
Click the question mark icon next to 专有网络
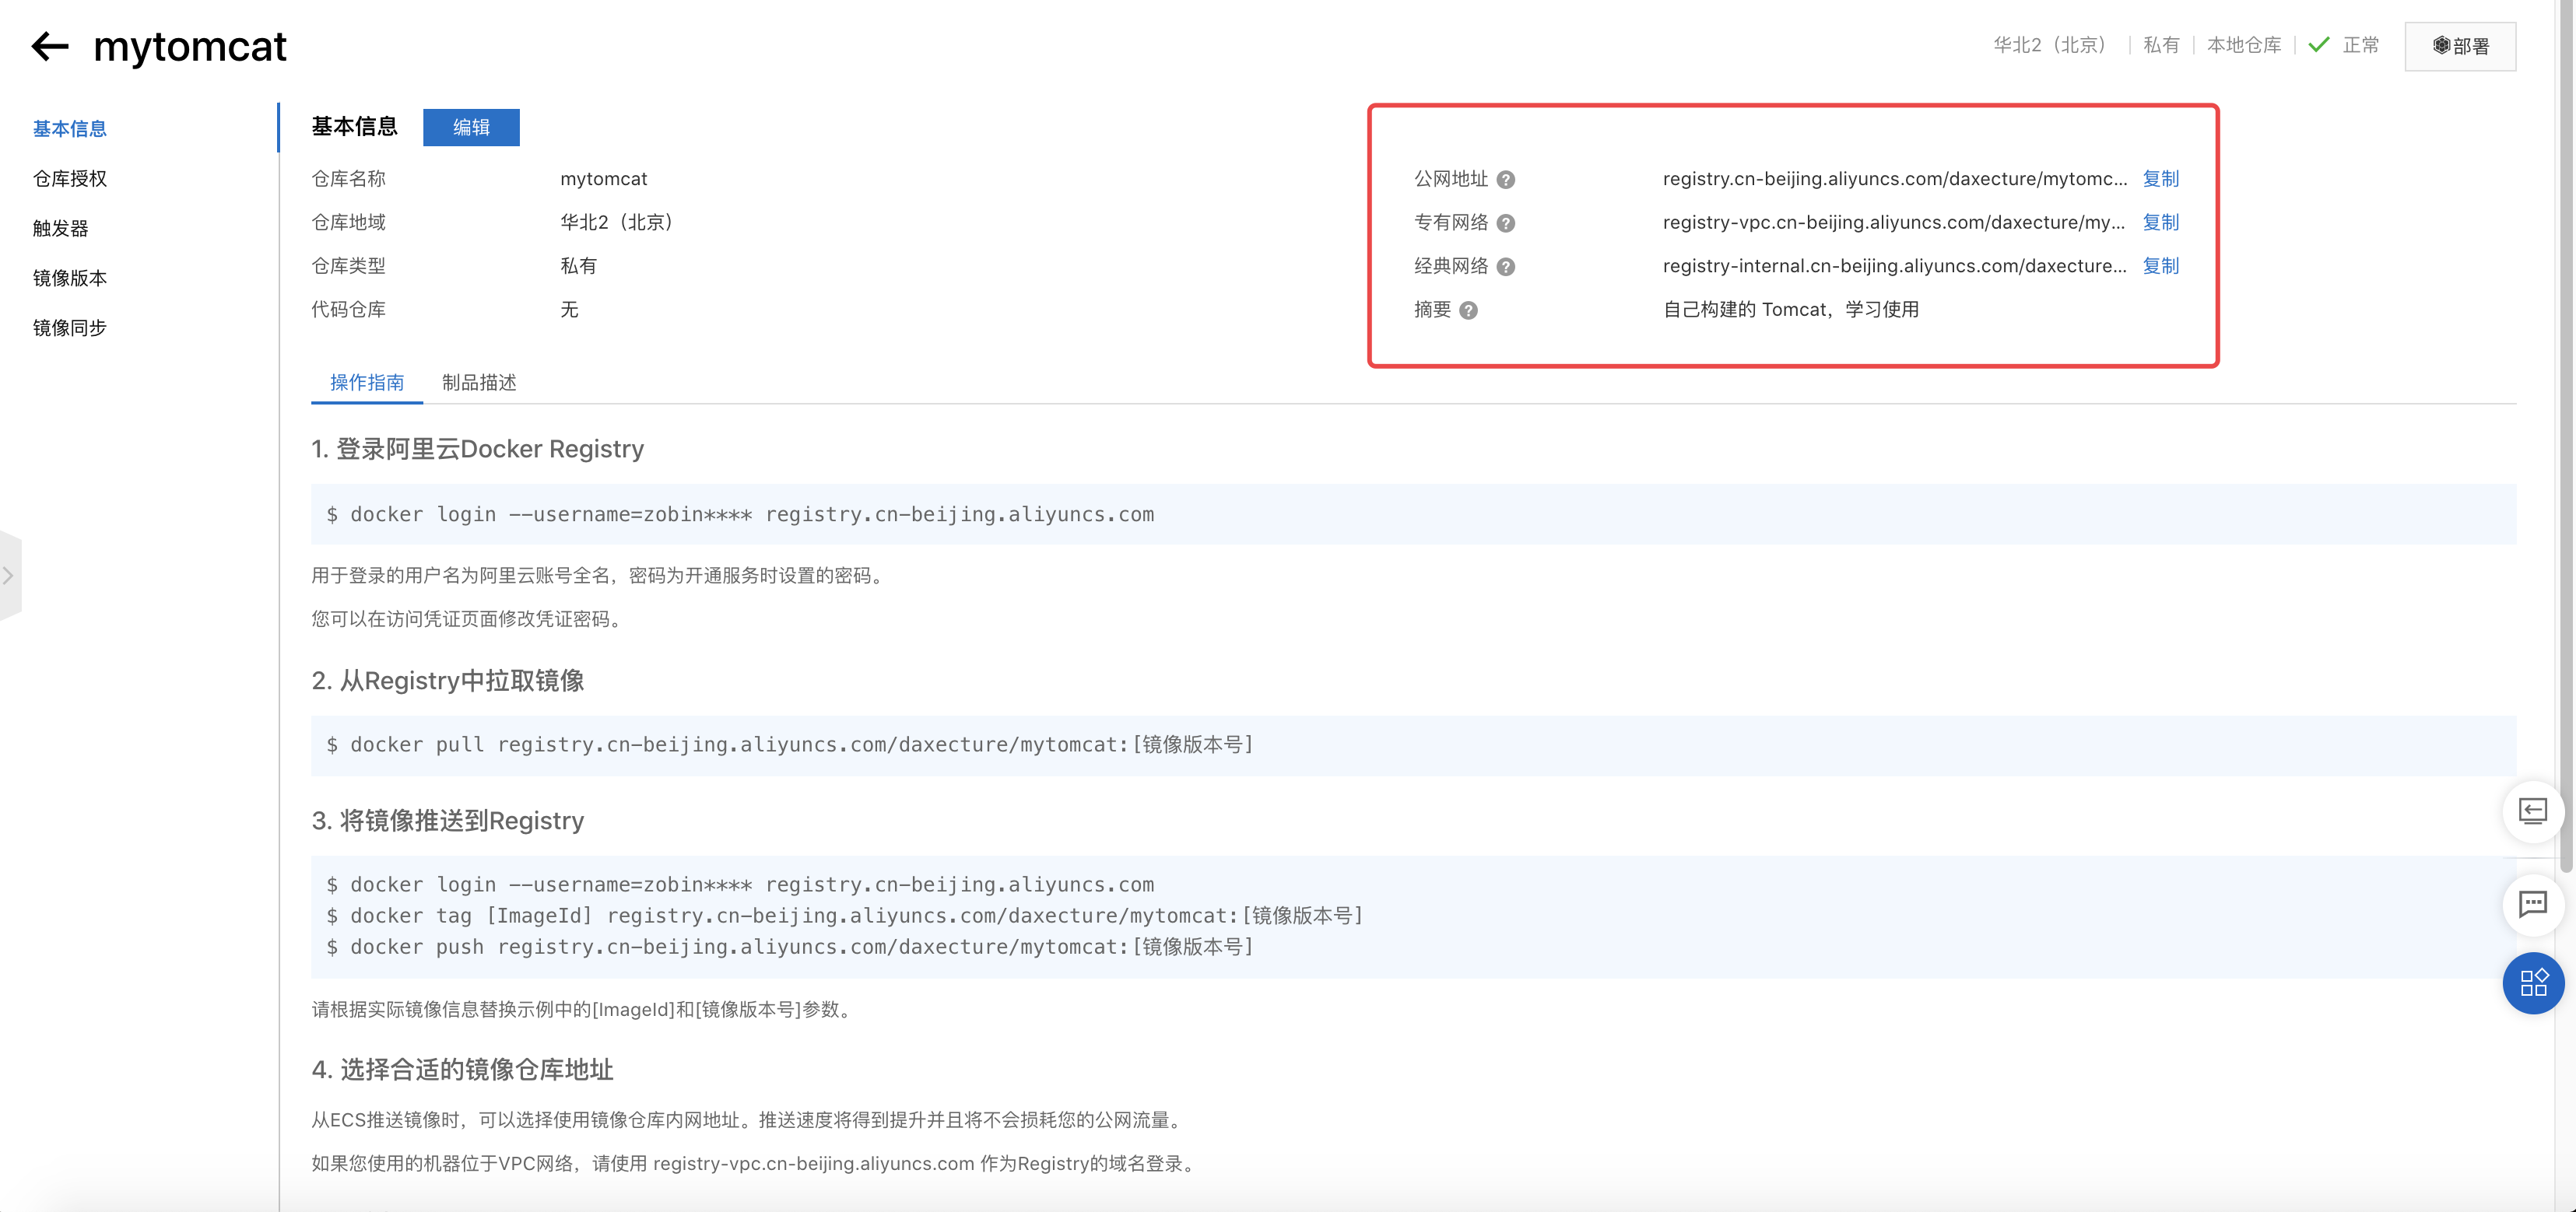1507,222
